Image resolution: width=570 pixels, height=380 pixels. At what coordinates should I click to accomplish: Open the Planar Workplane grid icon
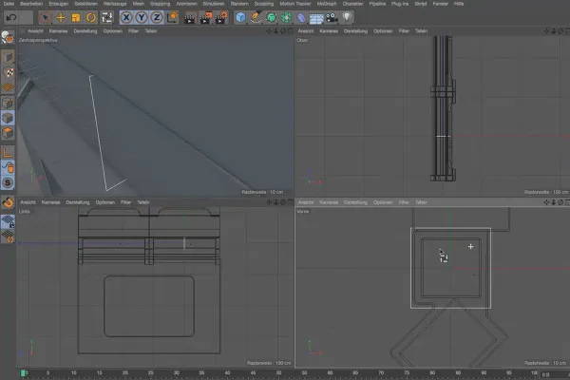[8, 237]
